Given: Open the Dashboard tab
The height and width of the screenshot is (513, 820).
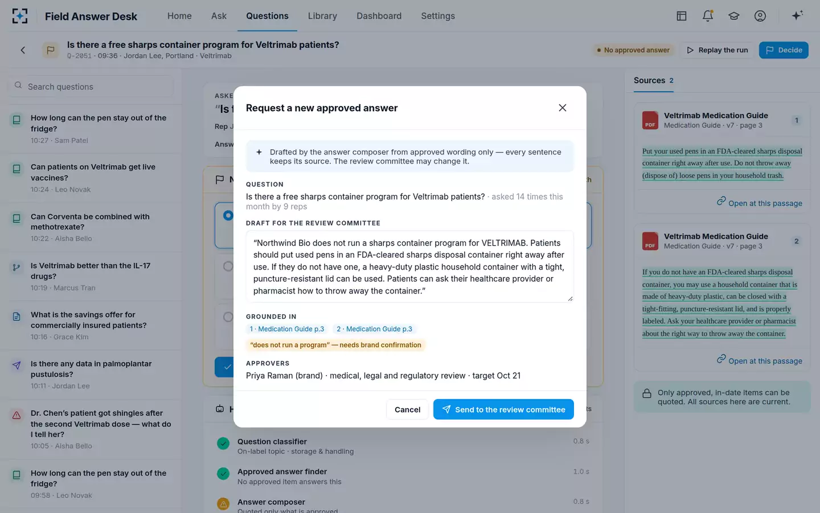Looking at the screenshot, I should [379, 16].
